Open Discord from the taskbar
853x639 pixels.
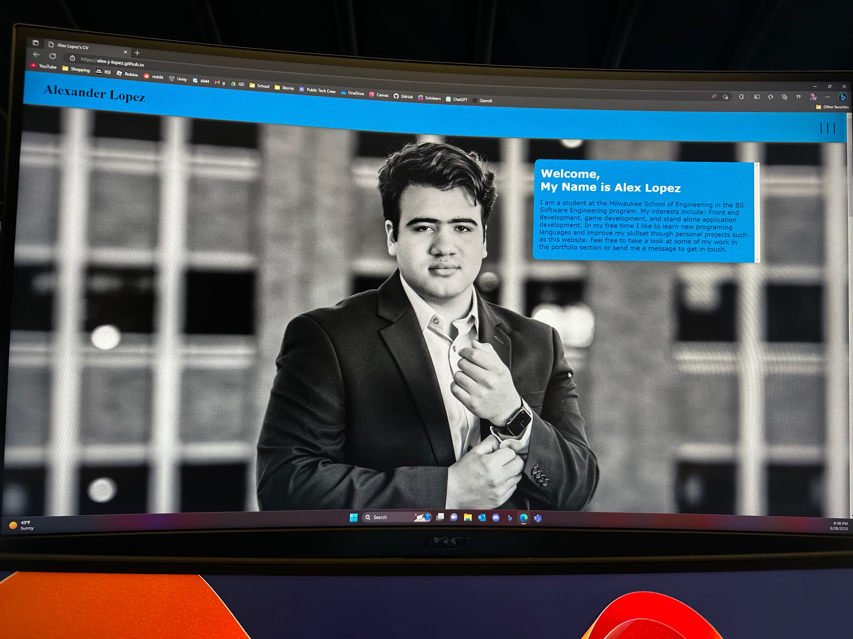point(496,518)
